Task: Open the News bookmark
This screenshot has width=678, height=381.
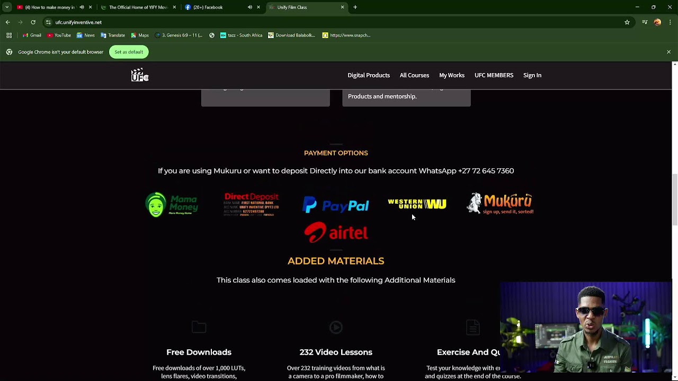Action: 85,35
